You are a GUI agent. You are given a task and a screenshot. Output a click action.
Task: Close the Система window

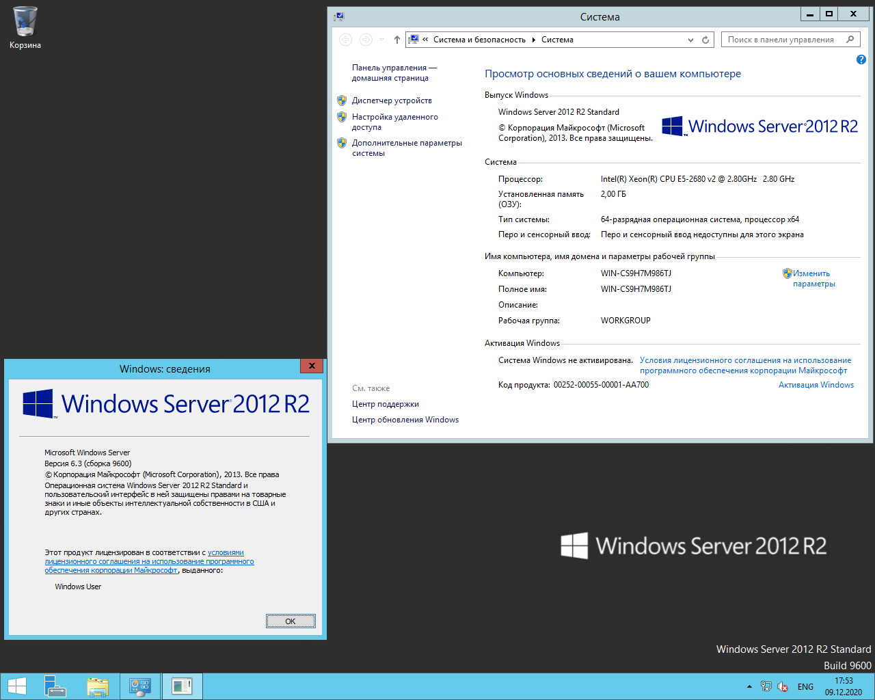[x=853, y=14]
